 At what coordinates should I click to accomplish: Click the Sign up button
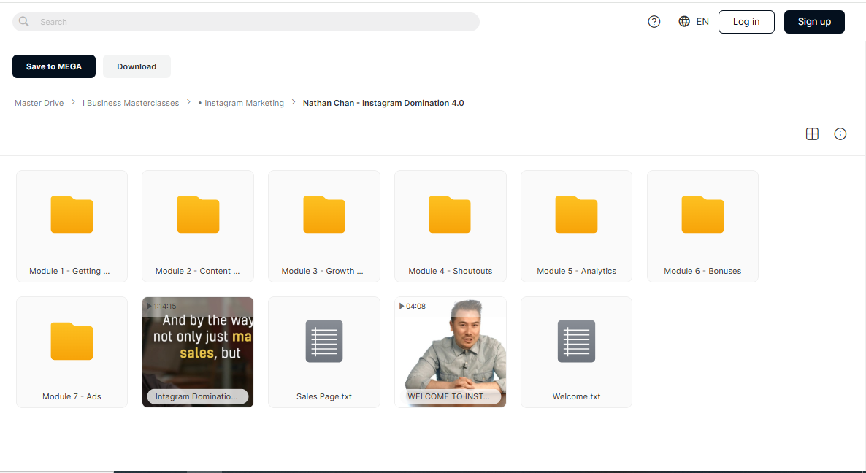[814, 21]
